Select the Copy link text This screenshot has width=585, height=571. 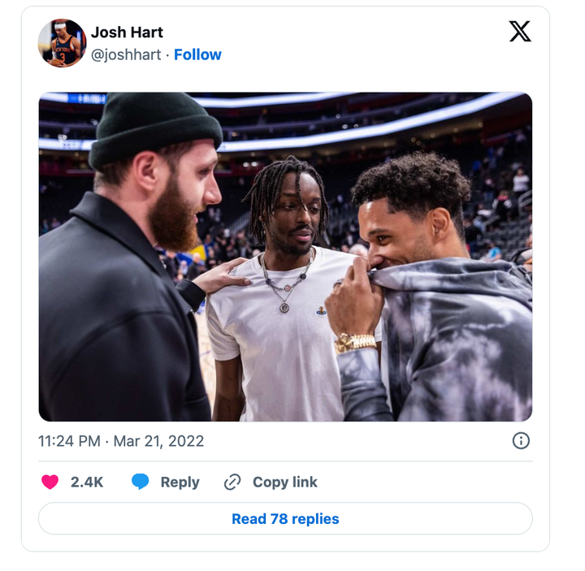coord(285,482)
